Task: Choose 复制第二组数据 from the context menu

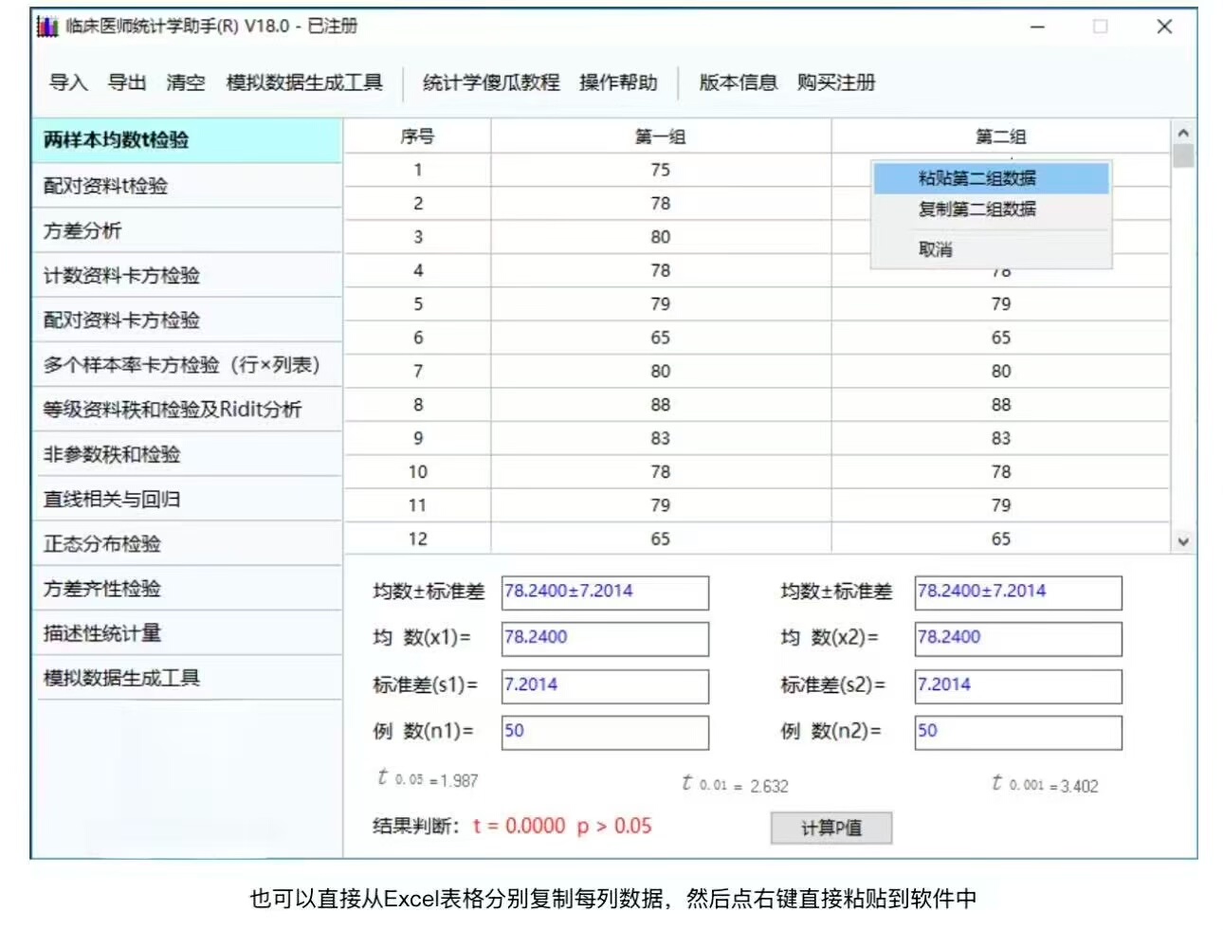Action: (x=991, y=210)
